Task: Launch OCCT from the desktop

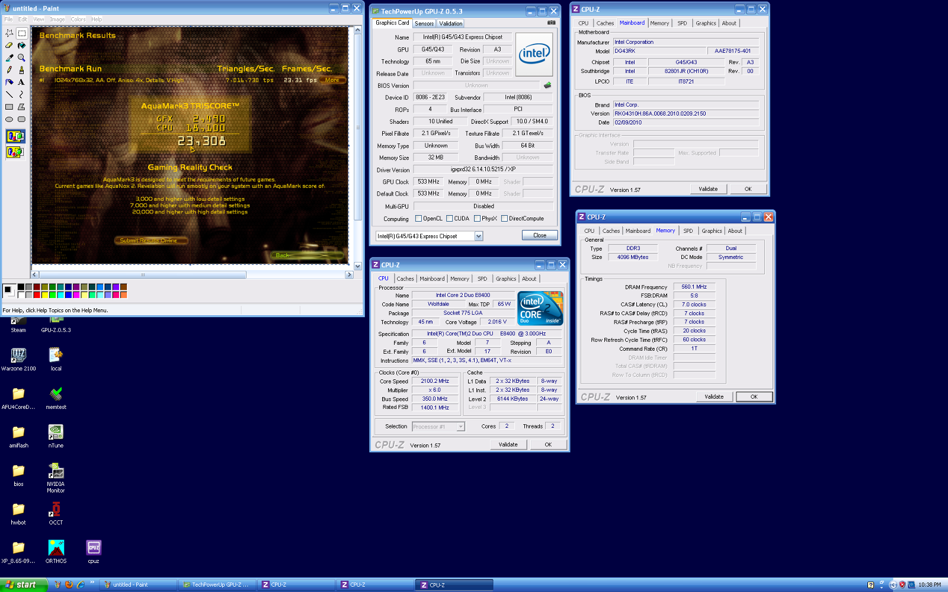Action: [x=56, y=513]
